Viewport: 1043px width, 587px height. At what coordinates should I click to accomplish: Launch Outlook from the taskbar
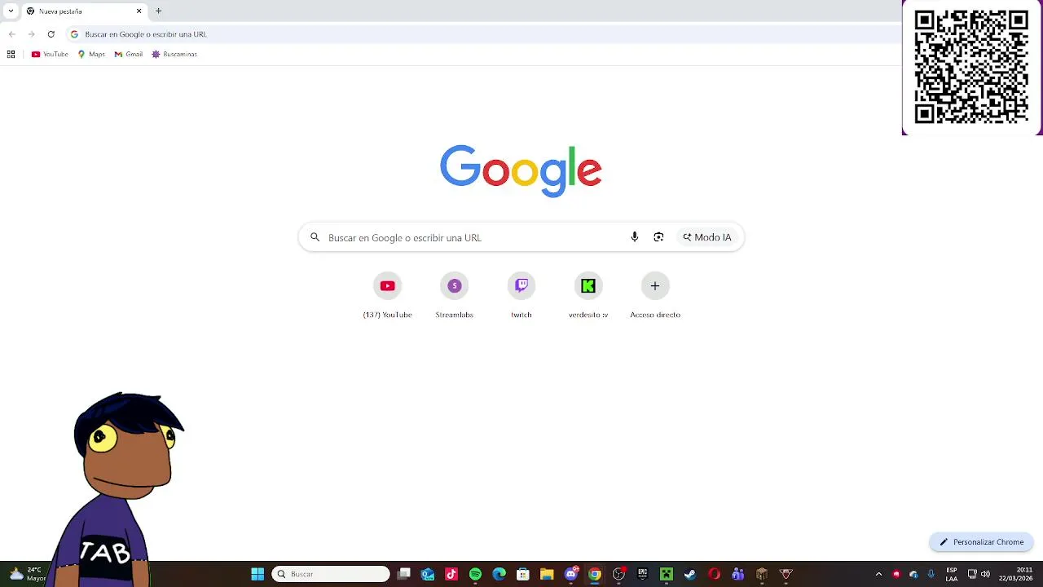pyautogui.click(x=428, y=574)
